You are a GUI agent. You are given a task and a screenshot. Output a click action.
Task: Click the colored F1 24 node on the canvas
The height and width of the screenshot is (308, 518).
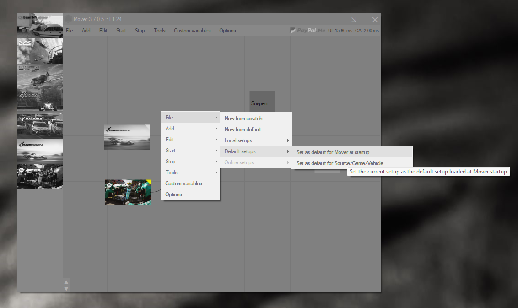(x=128, y=192)
